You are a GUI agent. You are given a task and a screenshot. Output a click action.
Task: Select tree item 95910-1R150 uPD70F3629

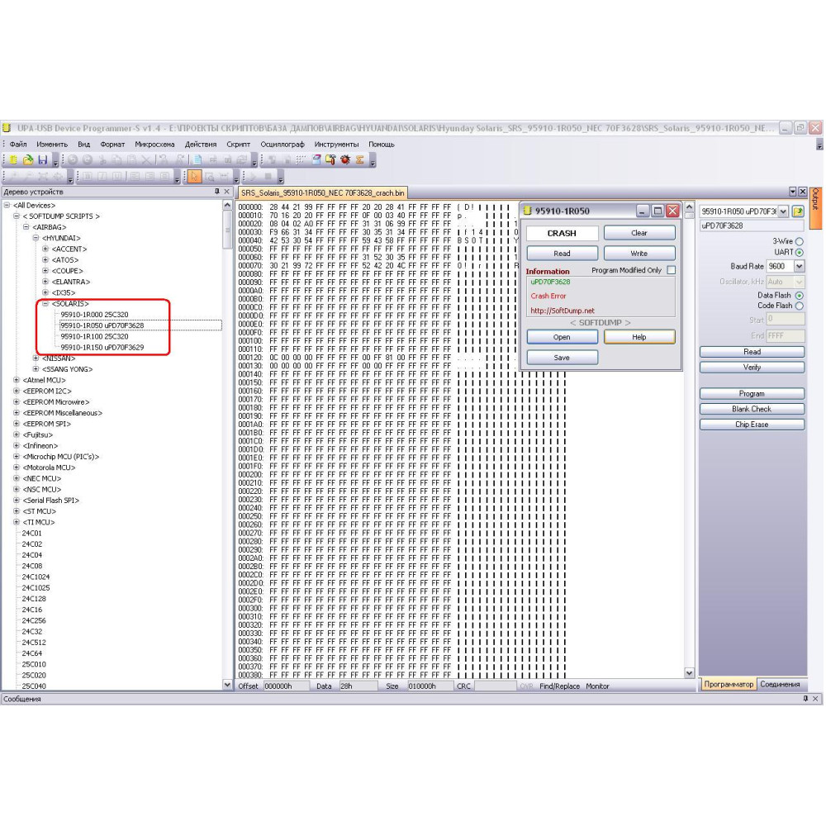[102, 347]
